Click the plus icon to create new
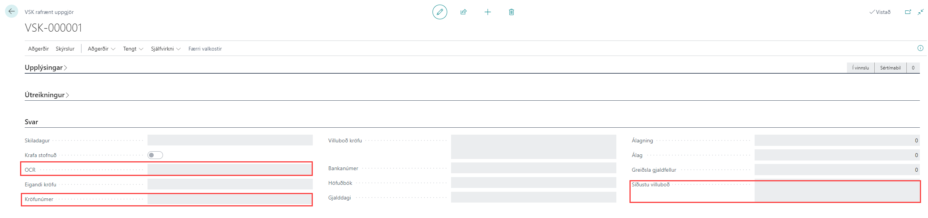 tap(487, 12)
